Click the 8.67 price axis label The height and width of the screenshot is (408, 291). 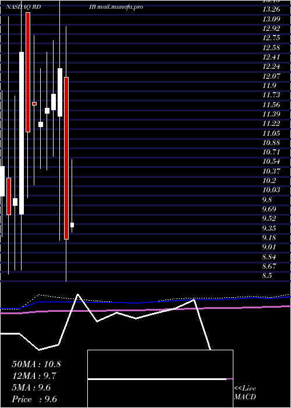click(269, 266)
